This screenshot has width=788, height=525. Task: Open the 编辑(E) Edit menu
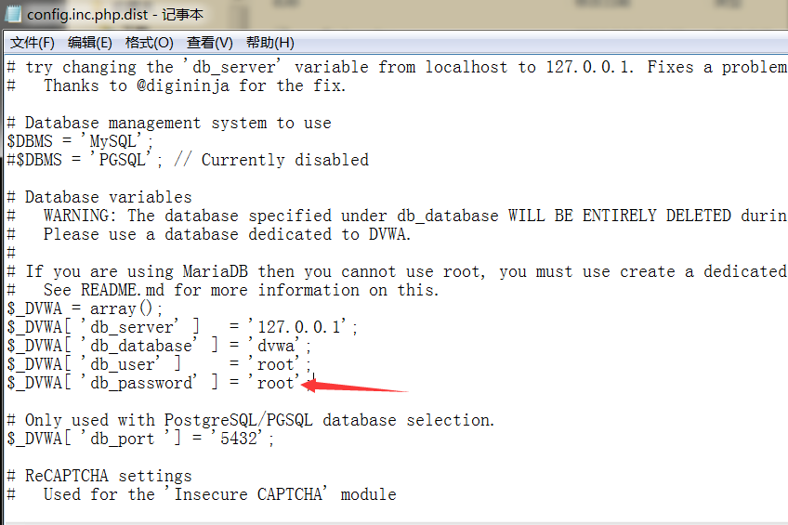click(x=89, y=43)
